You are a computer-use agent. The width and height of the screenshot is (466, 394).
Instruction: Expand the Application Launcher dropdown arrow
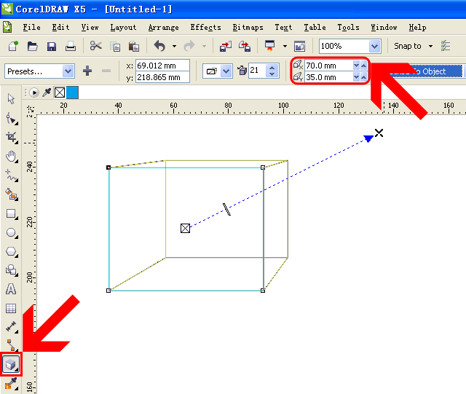tap(285, 46)
